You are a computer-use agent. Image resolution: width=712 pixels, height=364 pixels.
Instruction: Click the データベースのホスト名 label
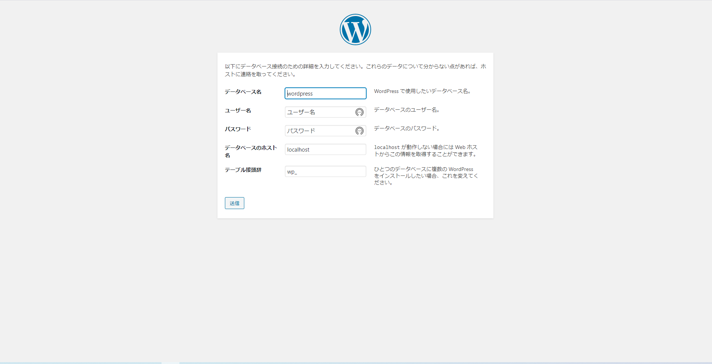pyautogui.click(x=251, y=151)
